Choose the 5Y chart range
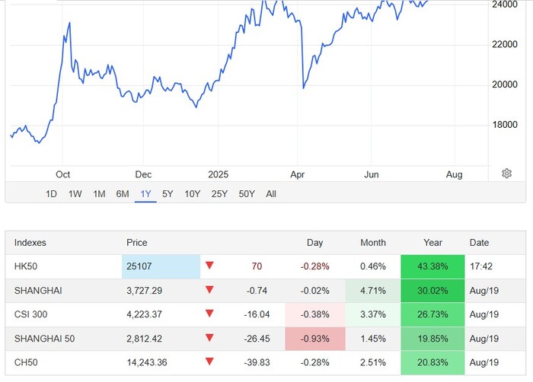 tap(168, 194)
